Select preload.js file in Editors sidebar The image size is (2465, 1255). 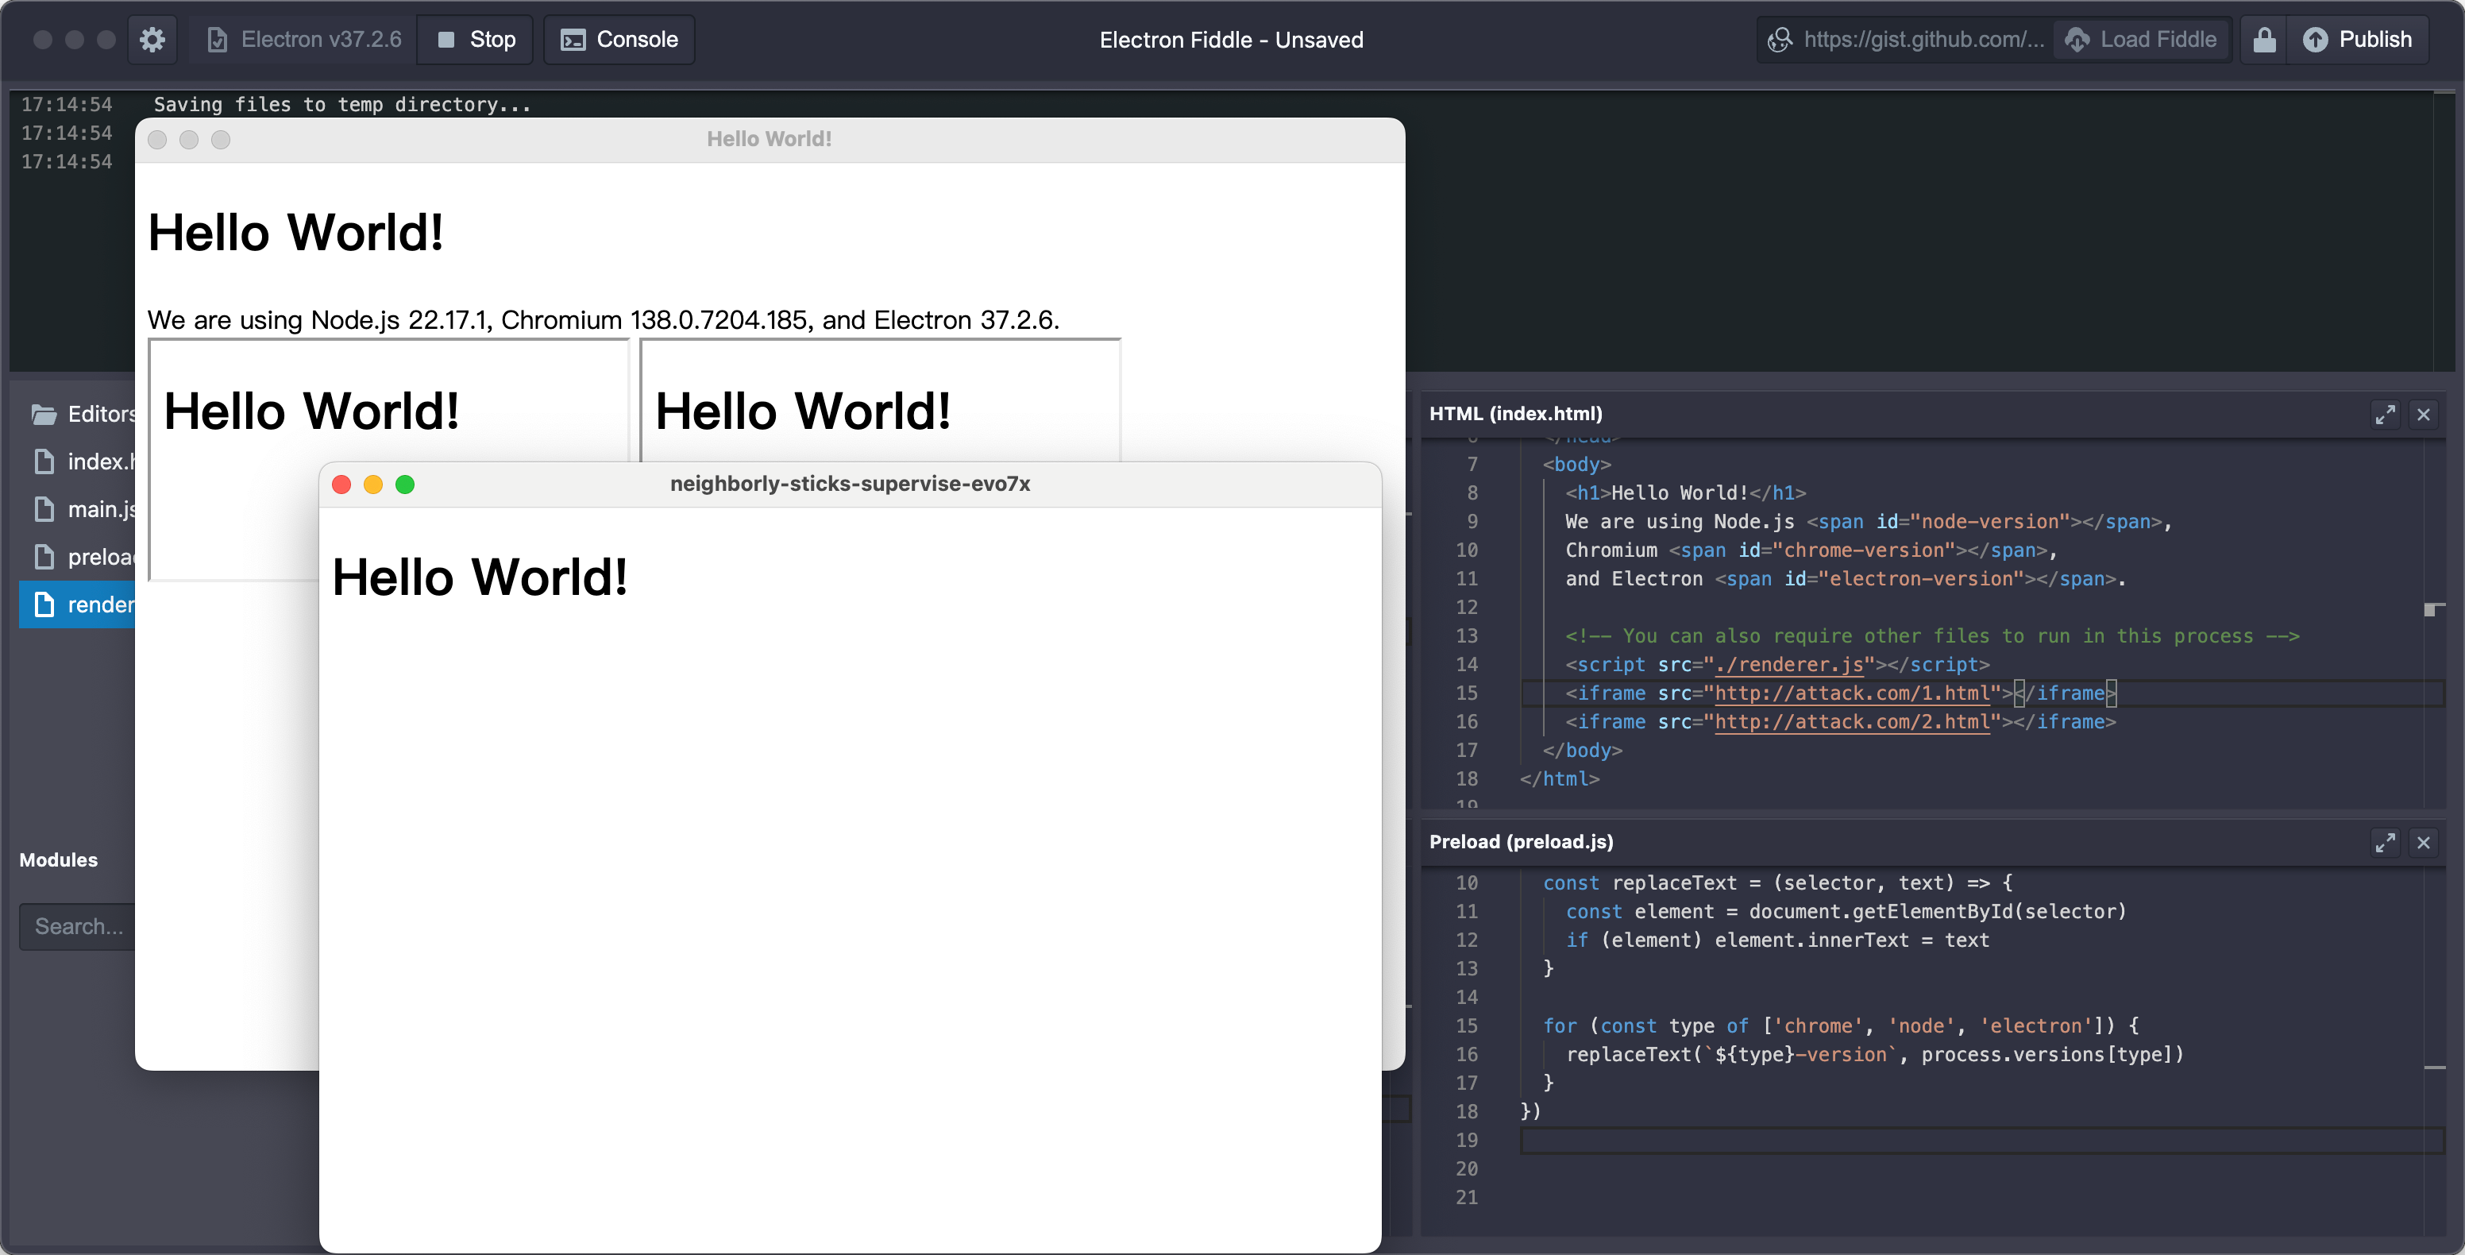point(79,556)
